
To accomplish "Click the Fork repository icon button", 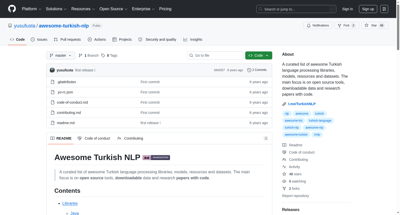I will click(346, 25).
